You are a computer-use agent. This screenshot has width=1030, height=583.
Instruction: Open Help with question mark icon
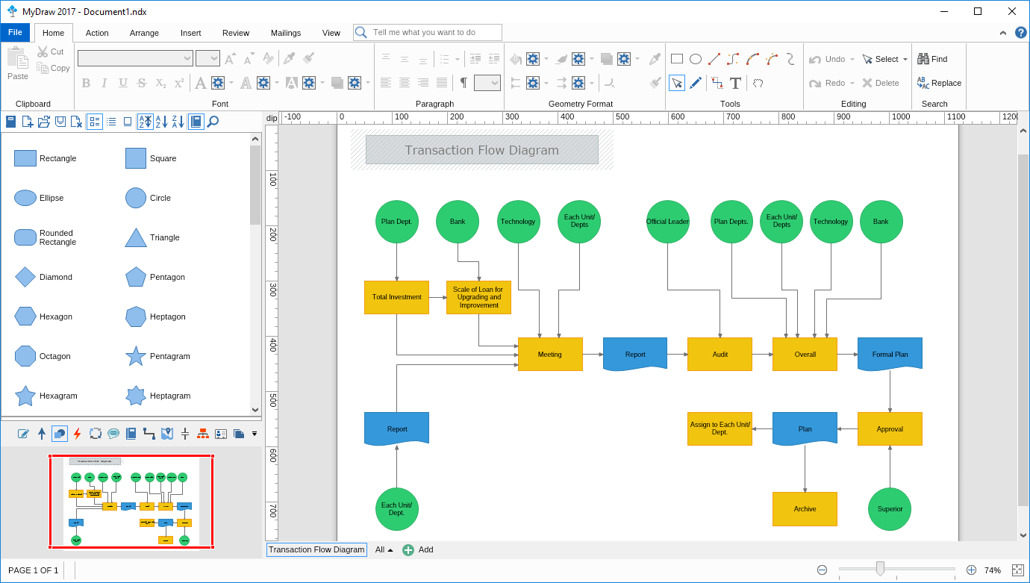click(1020, 32)
